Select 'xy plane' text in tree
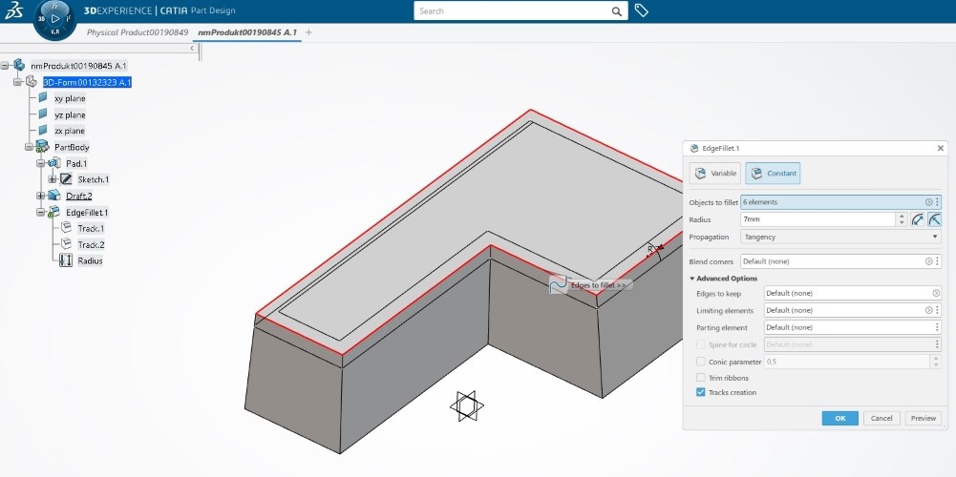This screenshot has width=956, height=477. pos(70,98)
